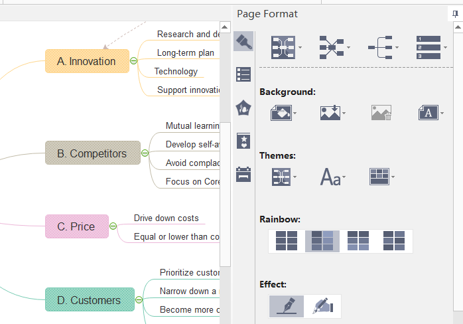Collapse the D. Customers branch
The width and height of the screenshot is (463, 324).
[x=139, y=300]
